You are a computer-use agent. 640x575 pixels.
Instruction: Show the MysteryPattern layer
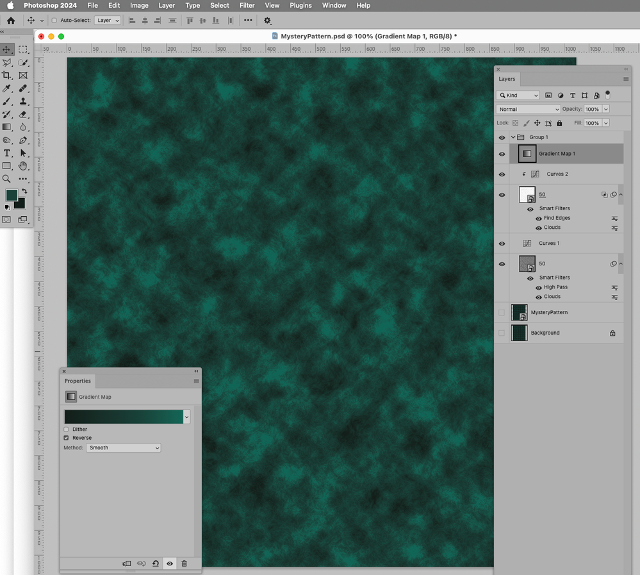click(x=502, y=313)
